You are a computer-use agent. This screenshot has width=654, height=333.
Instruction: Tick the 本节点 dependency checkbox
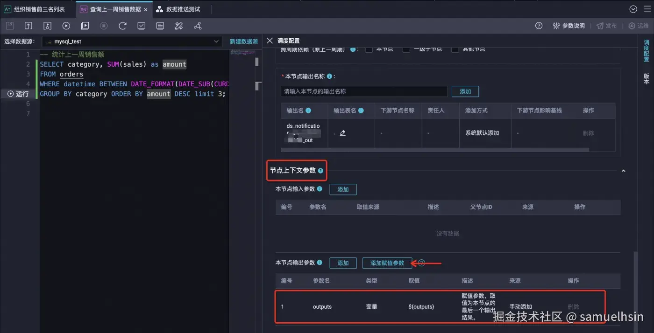click(369, 49)
